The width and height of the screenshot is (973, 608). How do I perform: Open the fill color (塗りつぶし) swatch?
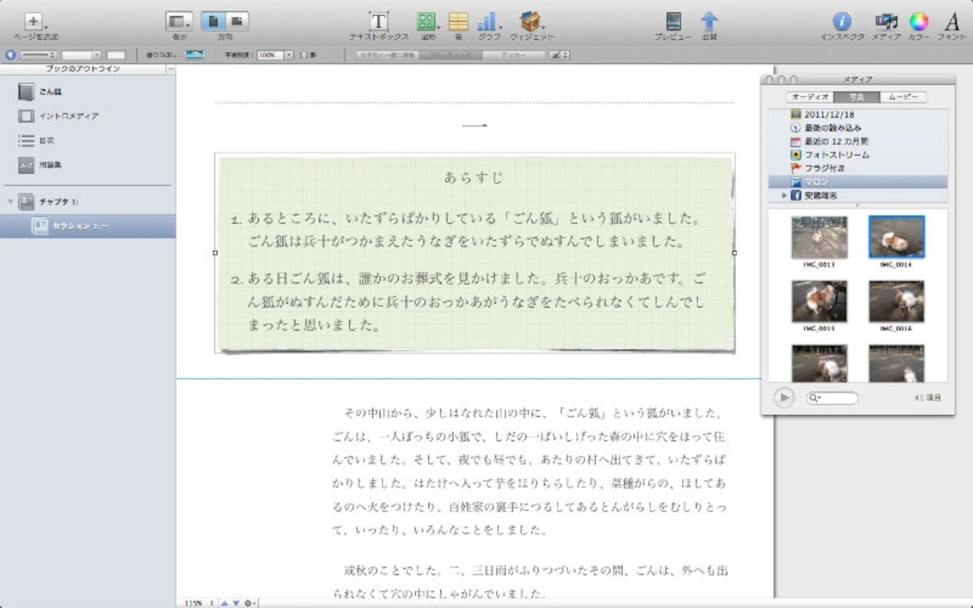[194, 55]
